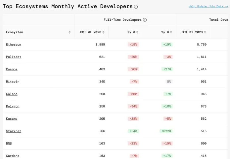Open the Bitcoin ecosystem link
This screenshot has width=230, height=159.
point(13,81)
